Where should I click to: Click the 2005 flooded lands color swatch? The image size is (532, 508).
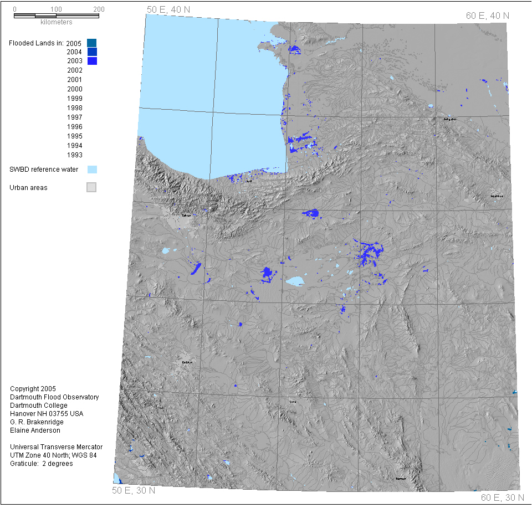pyautogui.click(x=92, y=43)
